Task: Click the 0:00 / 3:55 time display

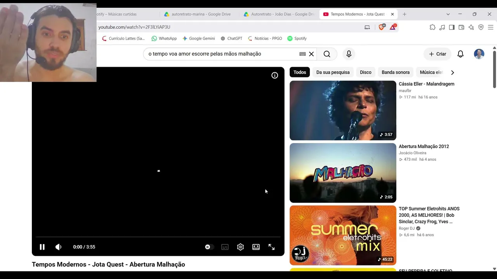Action: [x=84, y=247]
